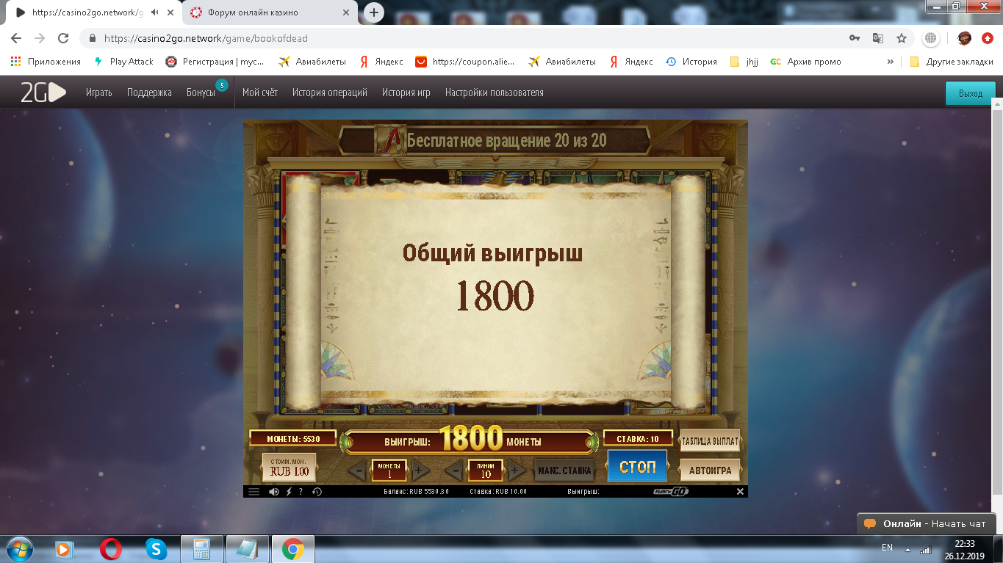Show hidden system tray icons
The image size is (1003, 563).
point(907,549)
